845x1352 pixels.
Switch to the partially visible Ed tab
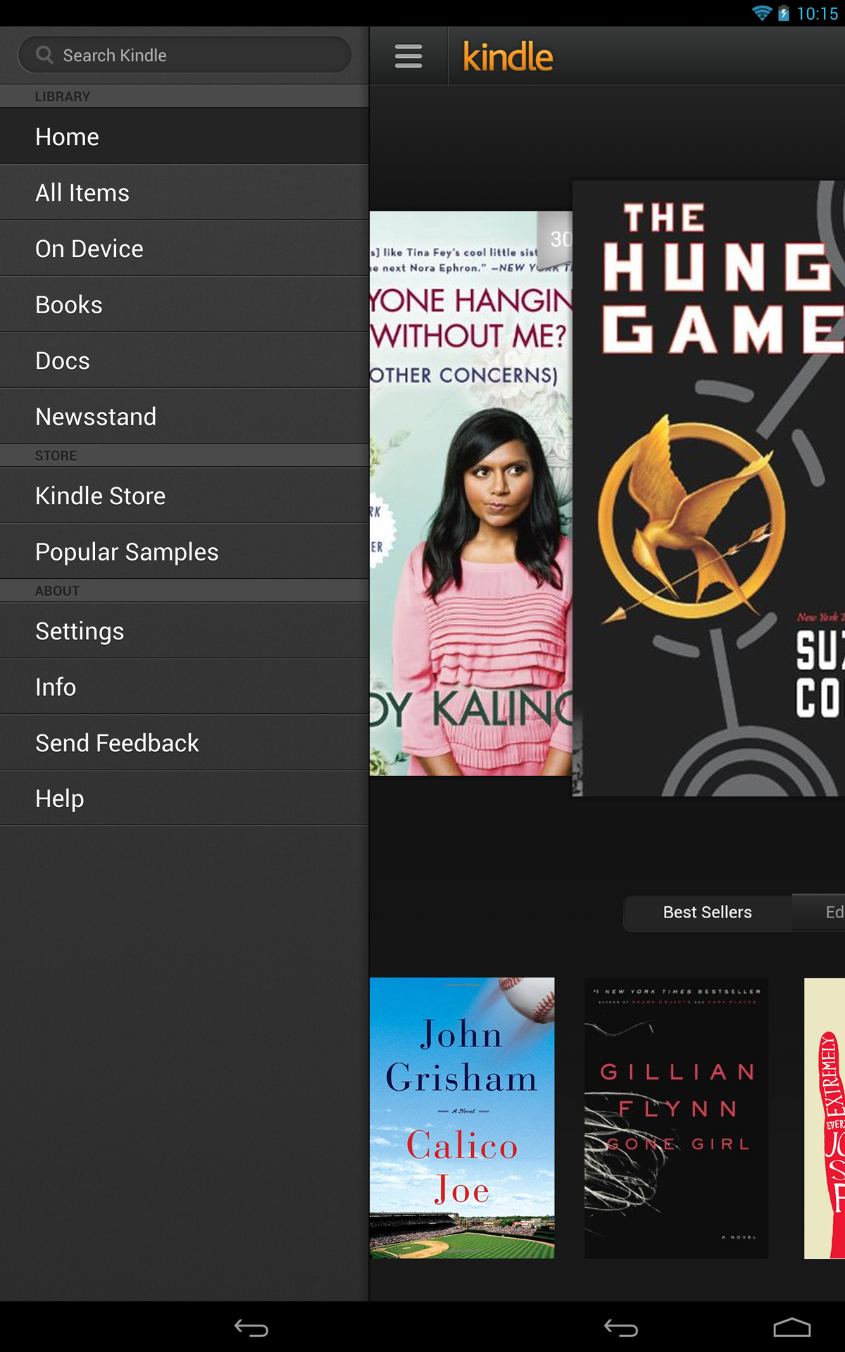(x=819, y=913)
